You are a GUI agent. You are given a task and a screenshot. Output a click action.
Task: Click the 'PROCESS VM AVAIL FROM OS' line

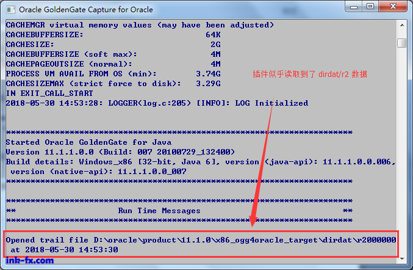(113, 74)
